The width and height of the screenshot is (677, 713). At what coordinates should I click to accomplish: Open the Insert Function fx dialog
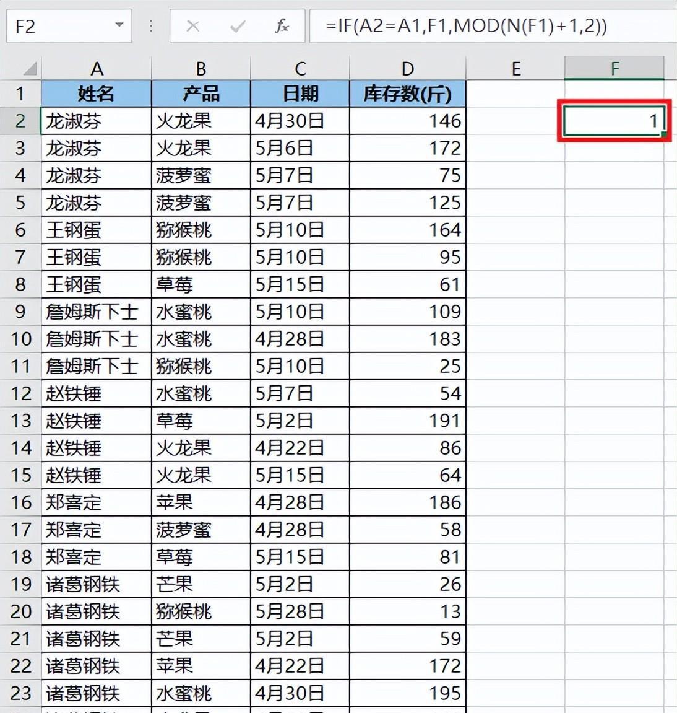[x=282, y=27]
